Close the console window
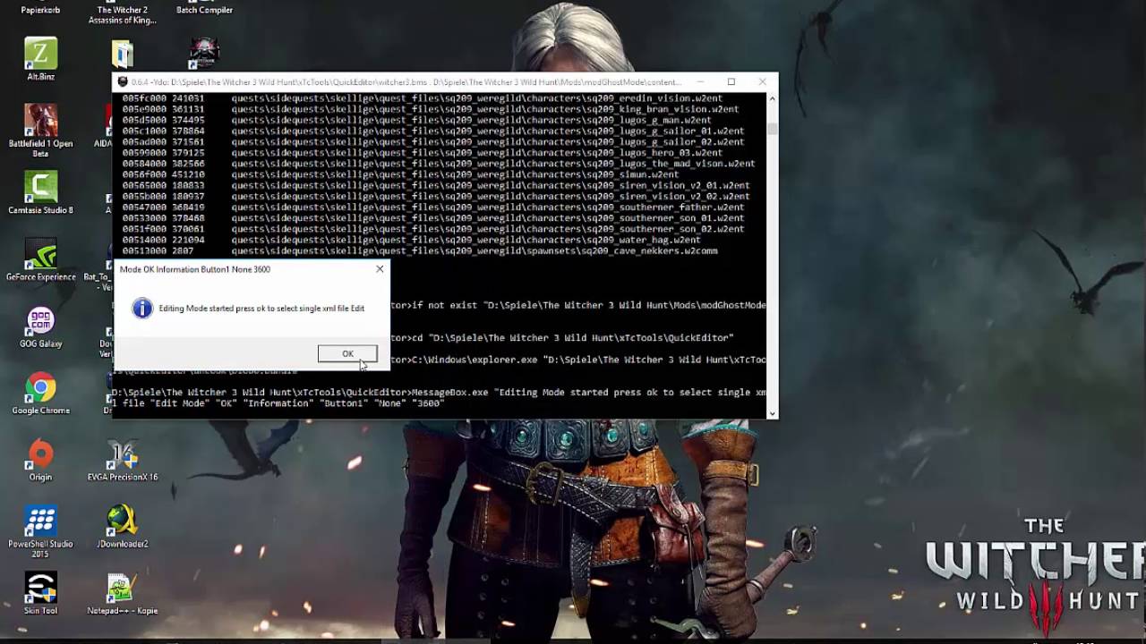Viewport: 1146px width, 644px height. click(x=762, y=82)
